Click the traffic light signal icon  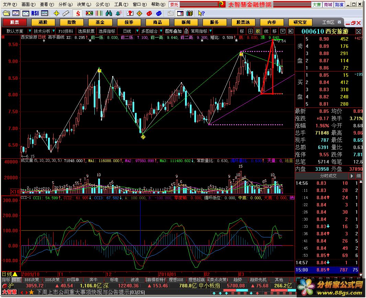[89, 13]
